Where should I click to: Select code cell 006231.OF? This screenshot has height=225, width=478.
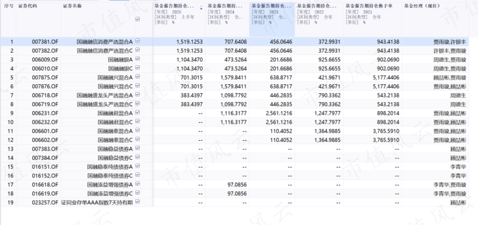click(45, 113)
